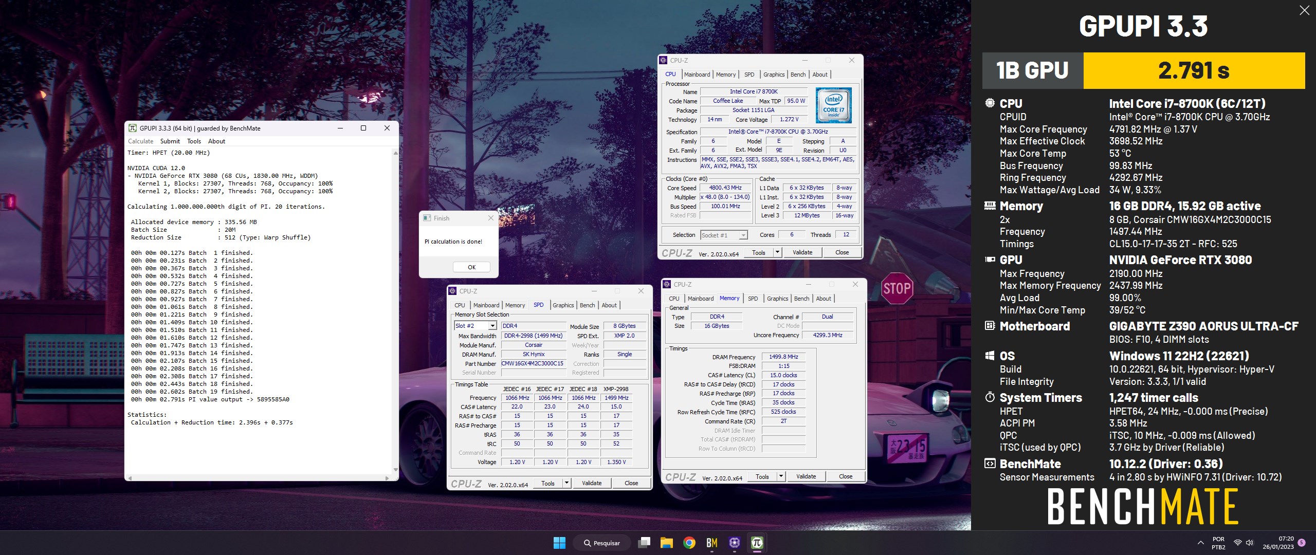Switch to the GPUPI taskbar icon
Screen dimensions: 1316x555
click(757, 543)
